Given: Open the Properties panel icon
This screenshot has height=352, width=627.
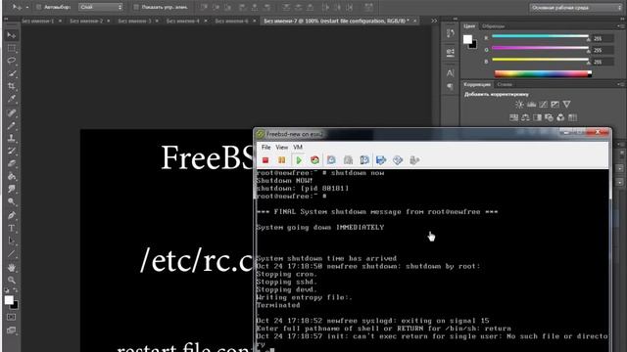Looking at the screenshot, I should tap(451, 52).
